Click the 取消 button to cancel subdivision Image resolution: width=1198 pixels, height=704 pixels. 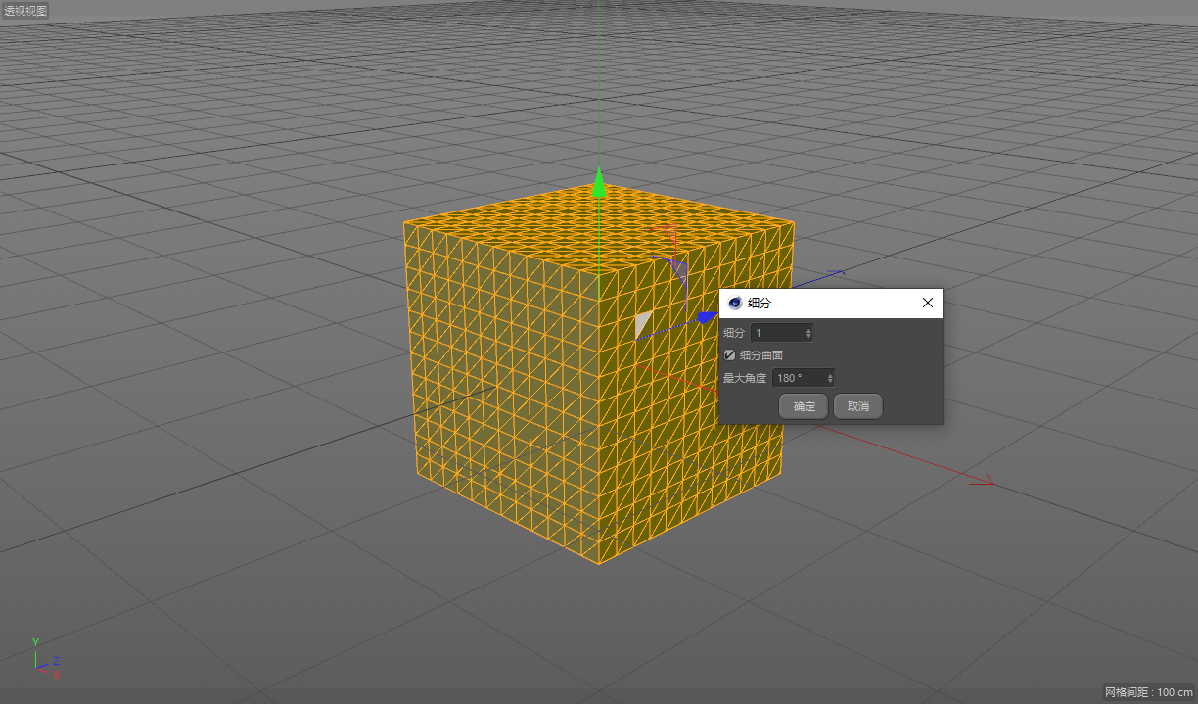pos(858,406)
